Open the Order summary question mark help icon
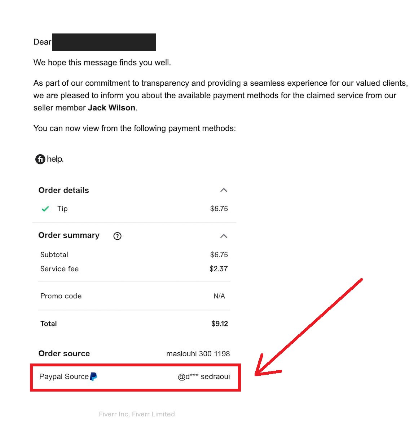Screen dimensions: 414x429 coord(117,236)
